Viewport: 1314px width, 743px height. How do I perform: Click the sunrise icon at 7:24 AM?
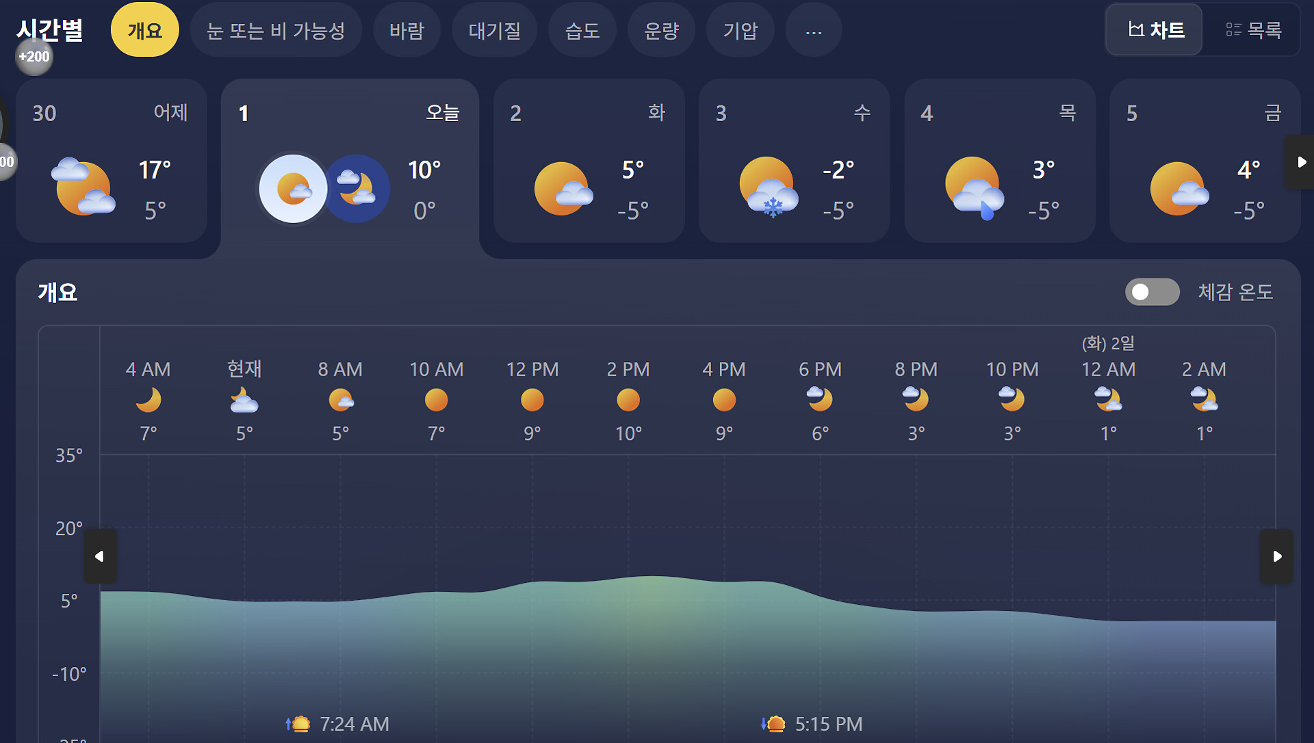298,724
